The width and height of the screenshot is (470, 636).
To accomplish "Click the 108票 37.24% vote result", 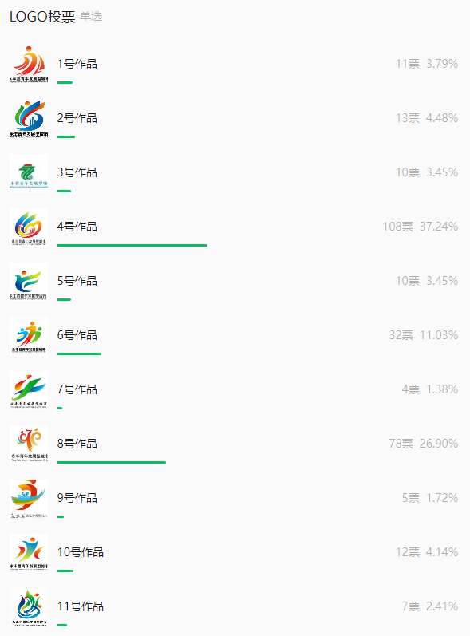I will tap(421, 227).
